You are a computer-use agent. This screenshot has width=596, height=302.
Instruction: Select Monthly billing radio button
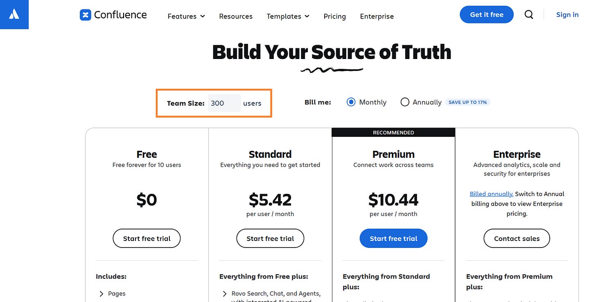click(351, 102)
